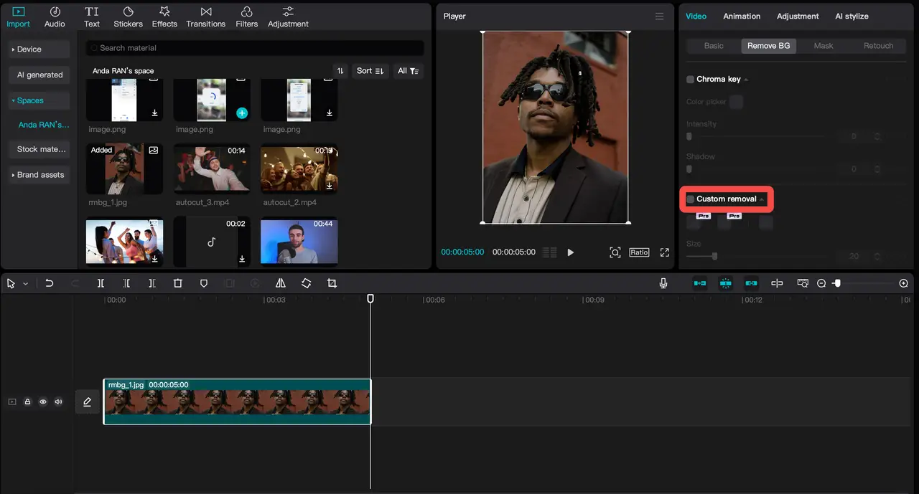The height and width of the screenshot is (494, 919).
Task: Open the Transitions tab
Action: click(x=206, y=17)
